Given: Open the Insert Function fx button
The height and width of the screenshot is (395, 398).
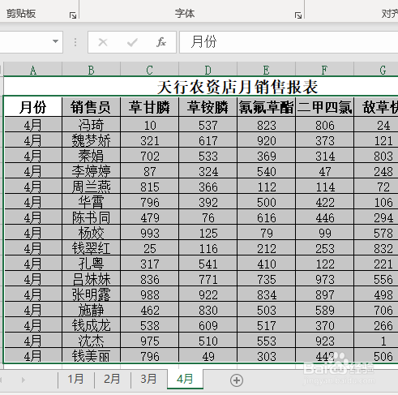Looking at the screenshot, I should [x=161, y=42].
